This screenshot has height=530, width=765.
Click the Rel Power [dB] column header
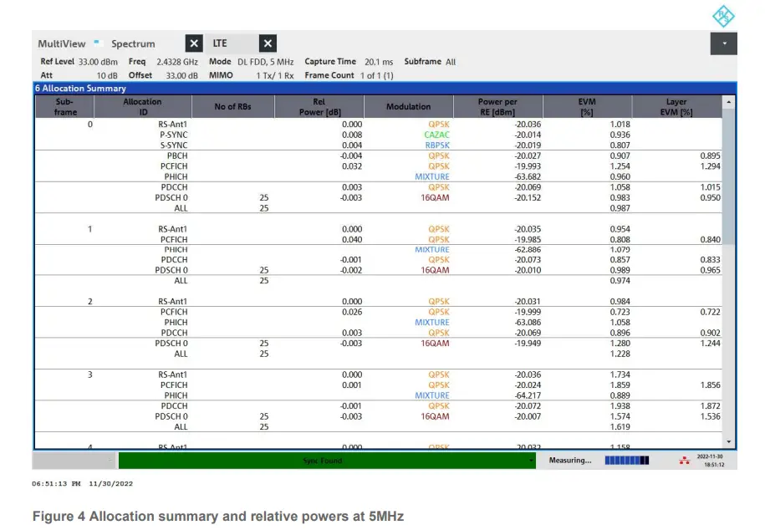click(318, 106)
